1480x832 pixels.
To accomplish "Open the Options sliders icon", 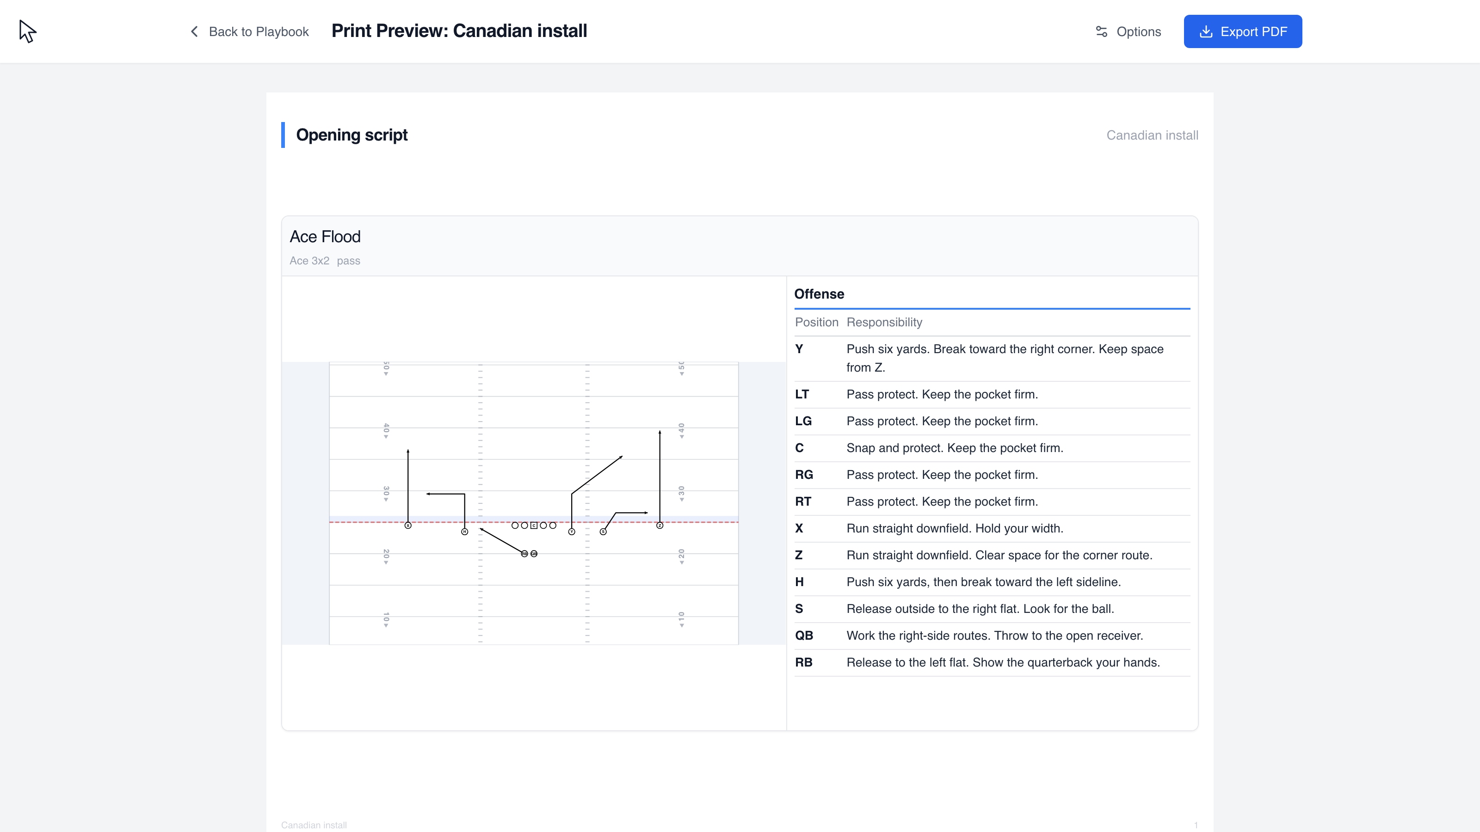I will point(1101,31).
